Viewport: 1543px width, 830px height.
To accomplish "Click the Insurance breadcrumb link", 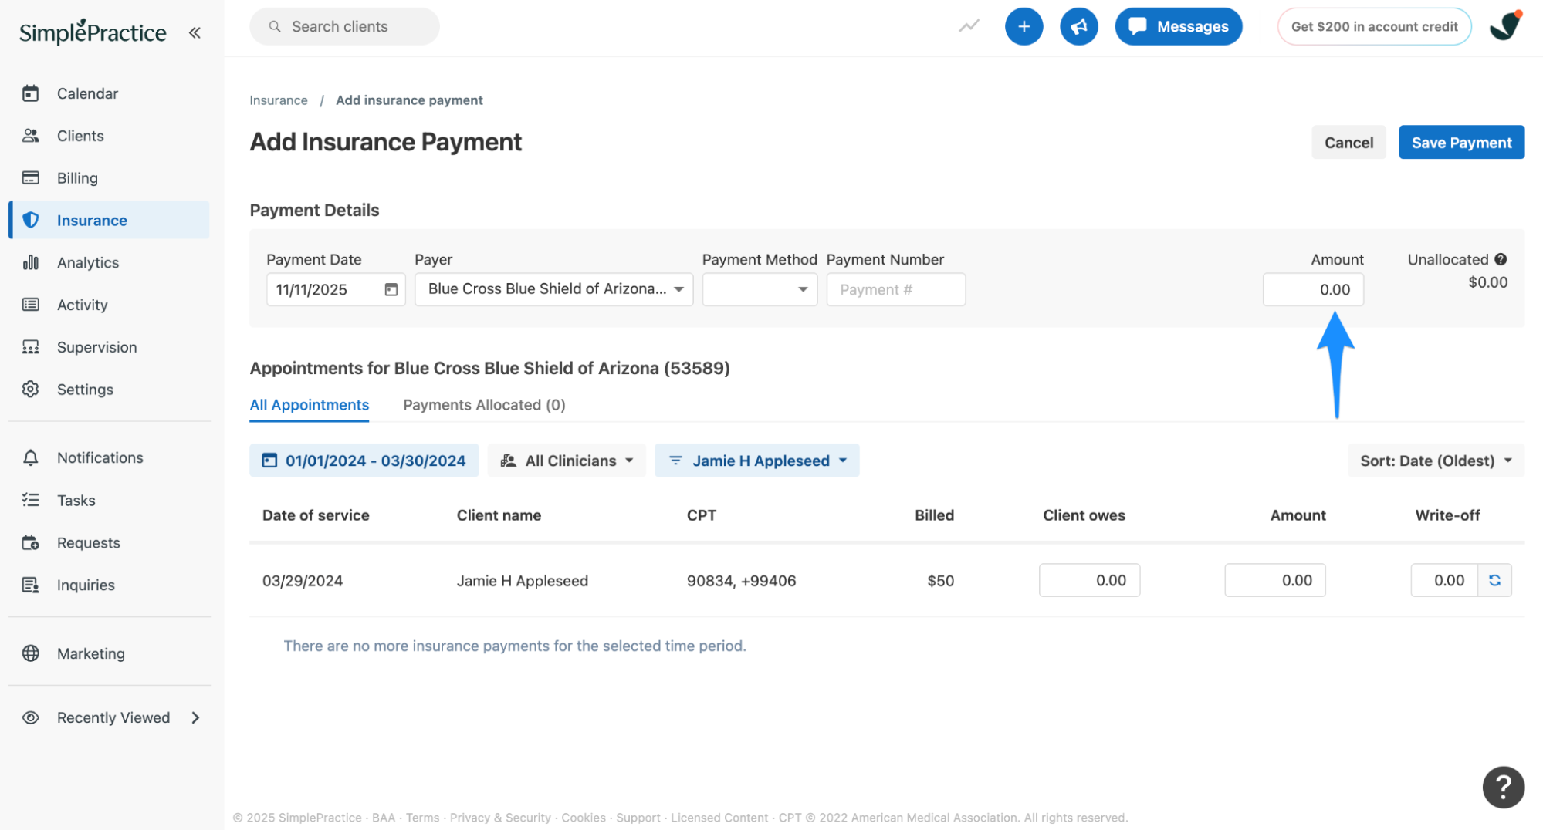I will [279, 100].
